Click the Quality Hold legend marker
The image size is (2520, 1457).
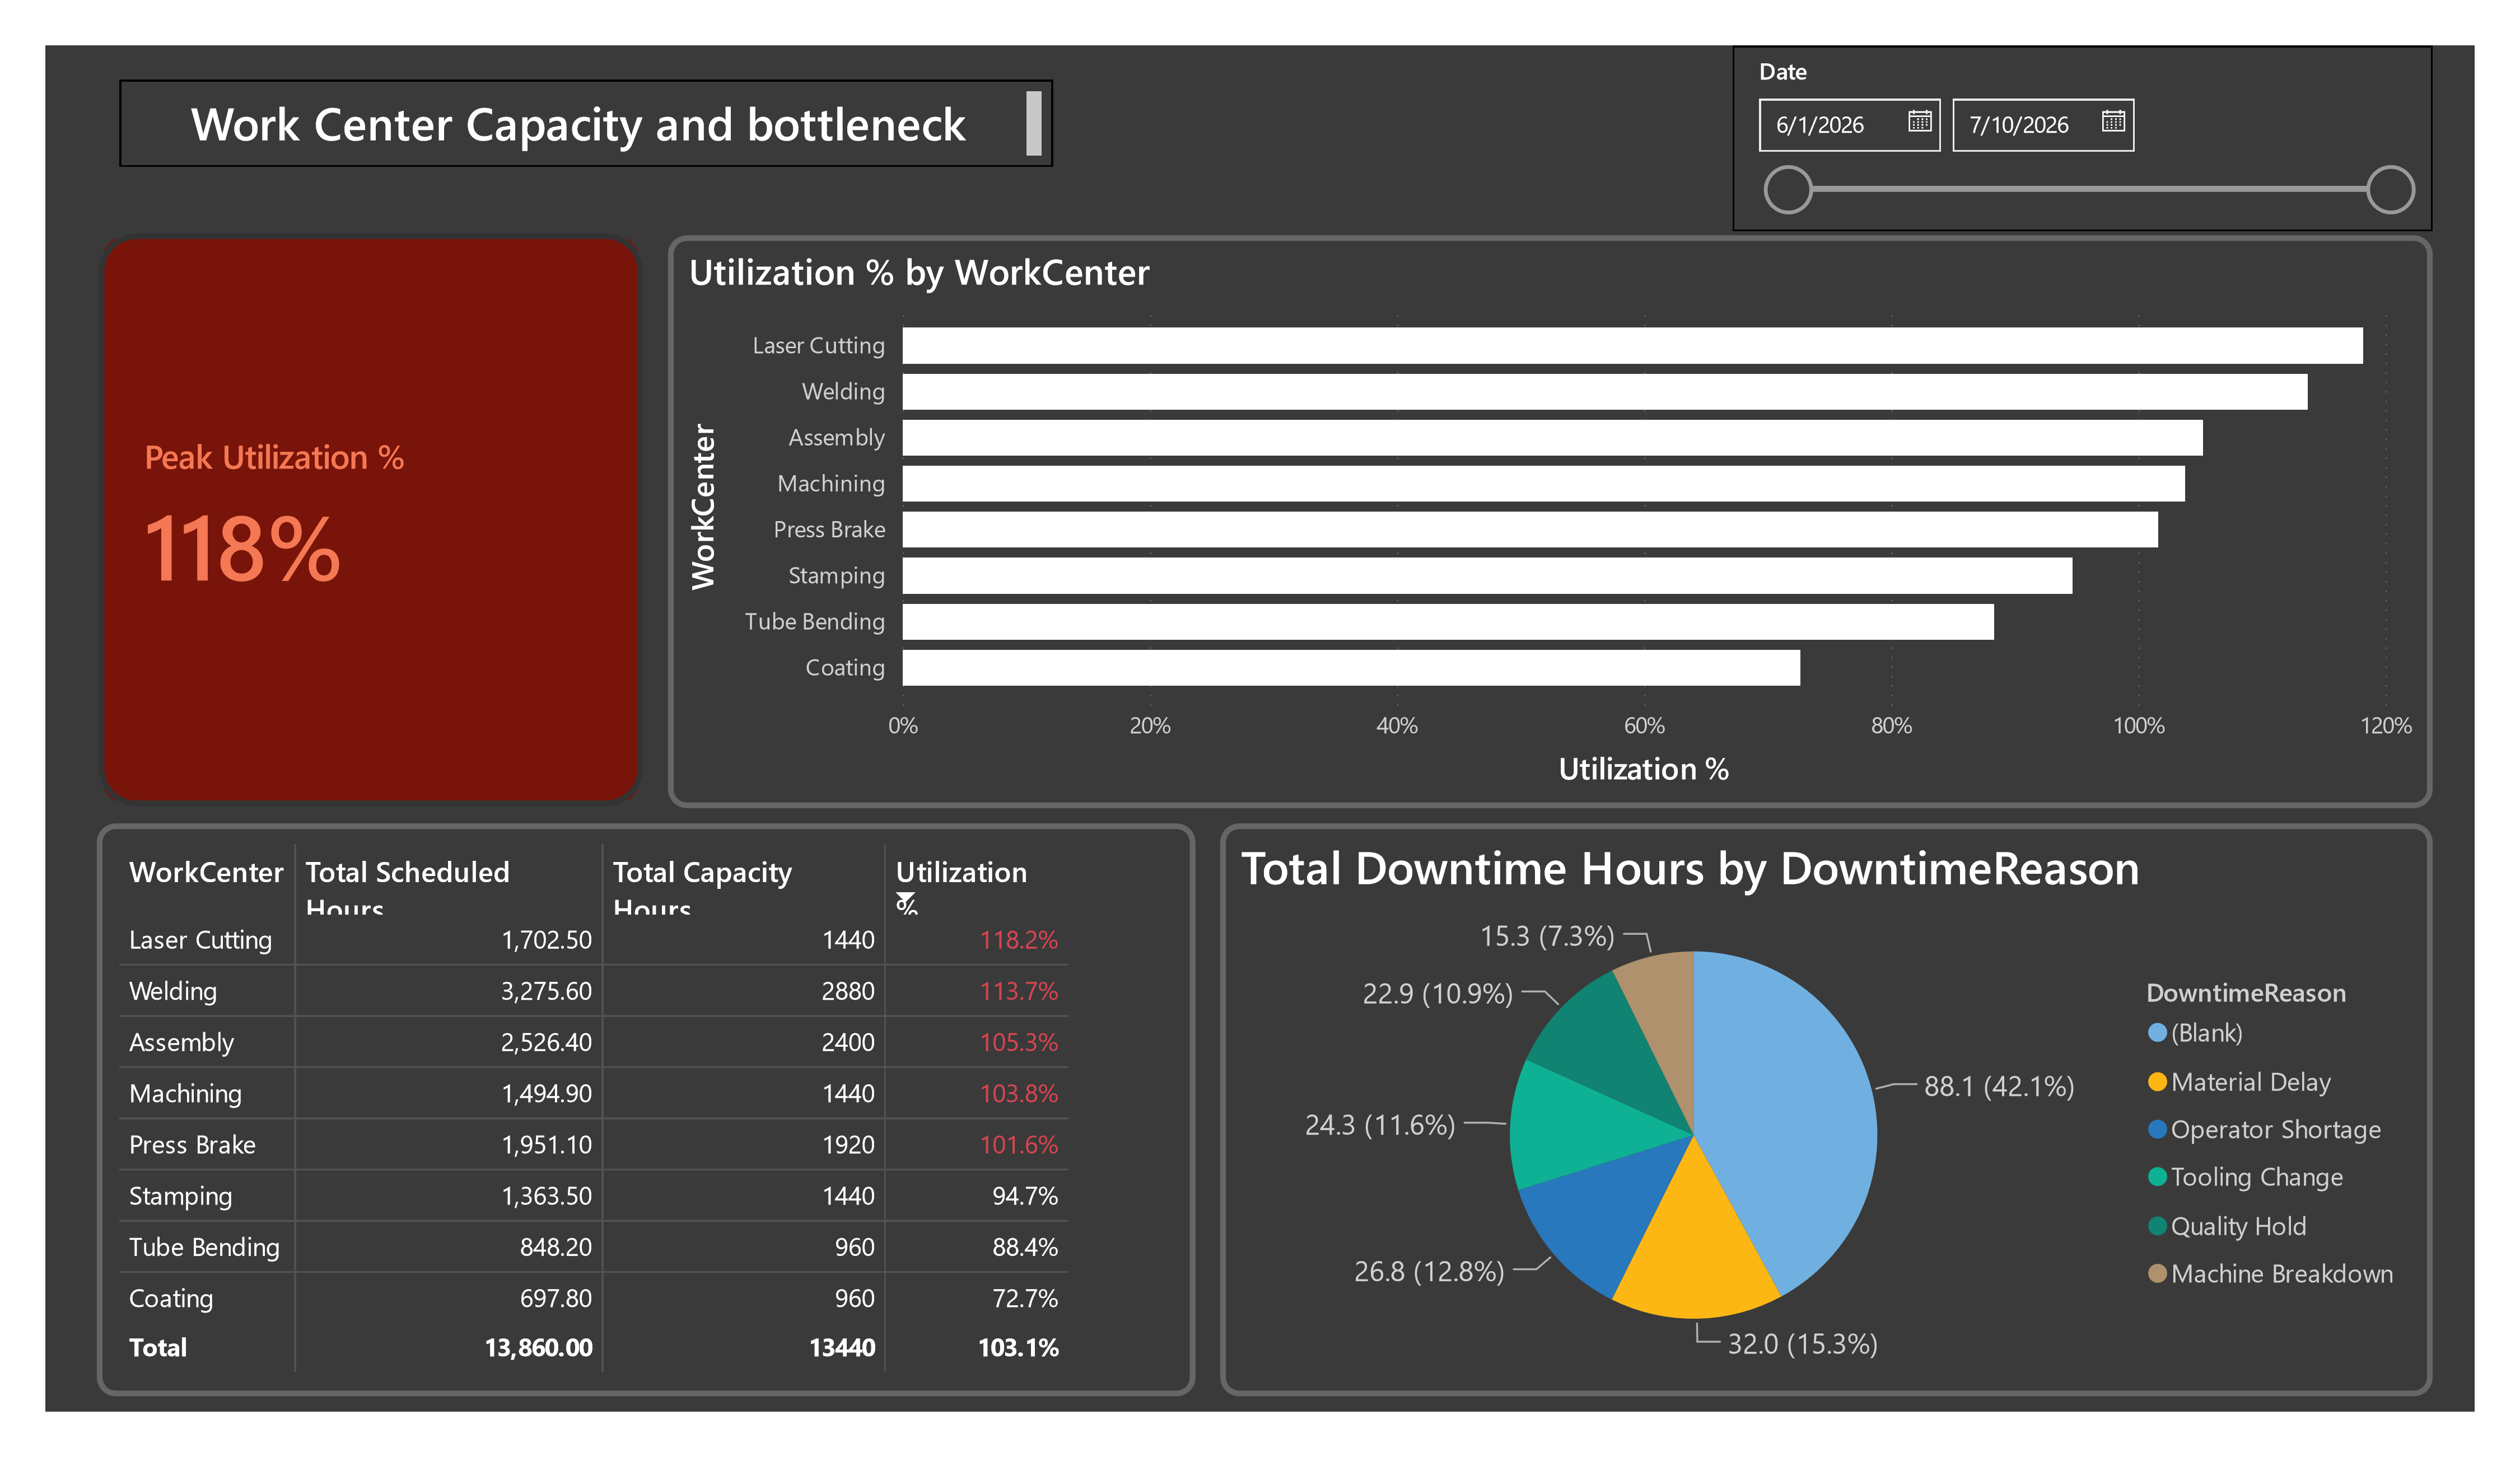pyautogui.click(x=2157, y=1225)
